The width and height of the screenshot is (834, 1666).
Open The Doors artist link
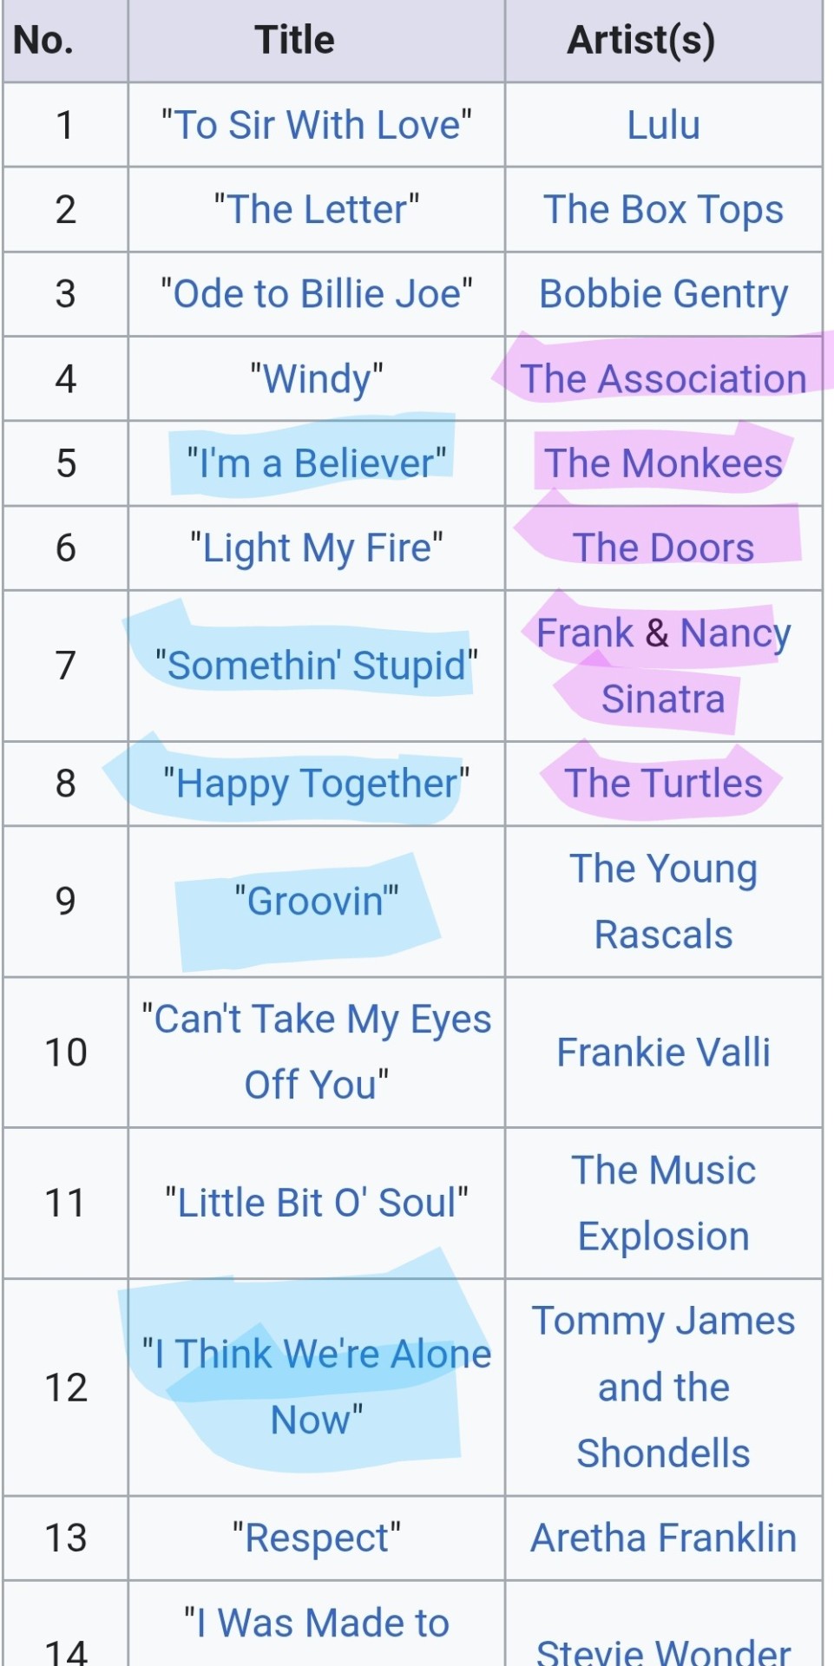click(664, 548)
